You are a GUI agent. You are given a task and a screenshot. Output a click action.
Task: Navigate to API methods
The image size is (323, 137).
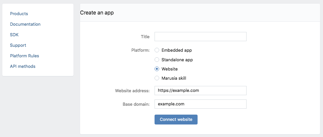(x=23, y=67)
